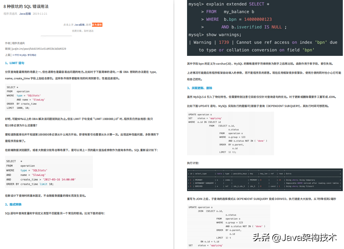344x249 pixels.
Task: Click the author name '程序员追风' below the title
Action: click(x=10, y=14)
